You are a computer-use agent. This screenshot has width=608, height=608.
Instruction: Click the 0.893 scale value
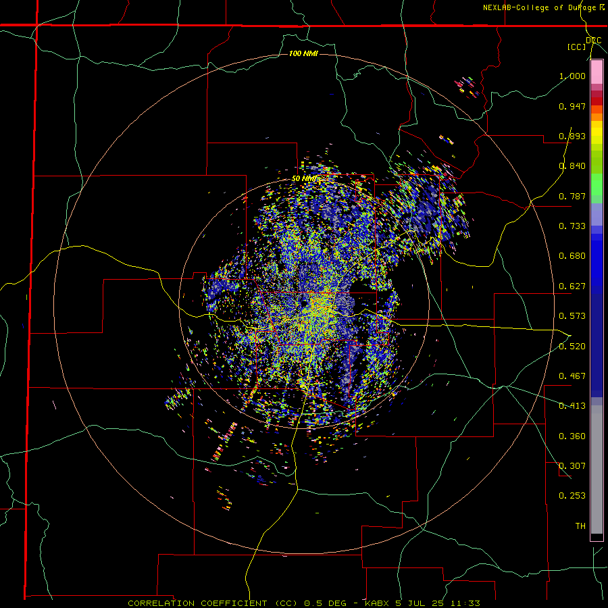(x=572, y=136)
